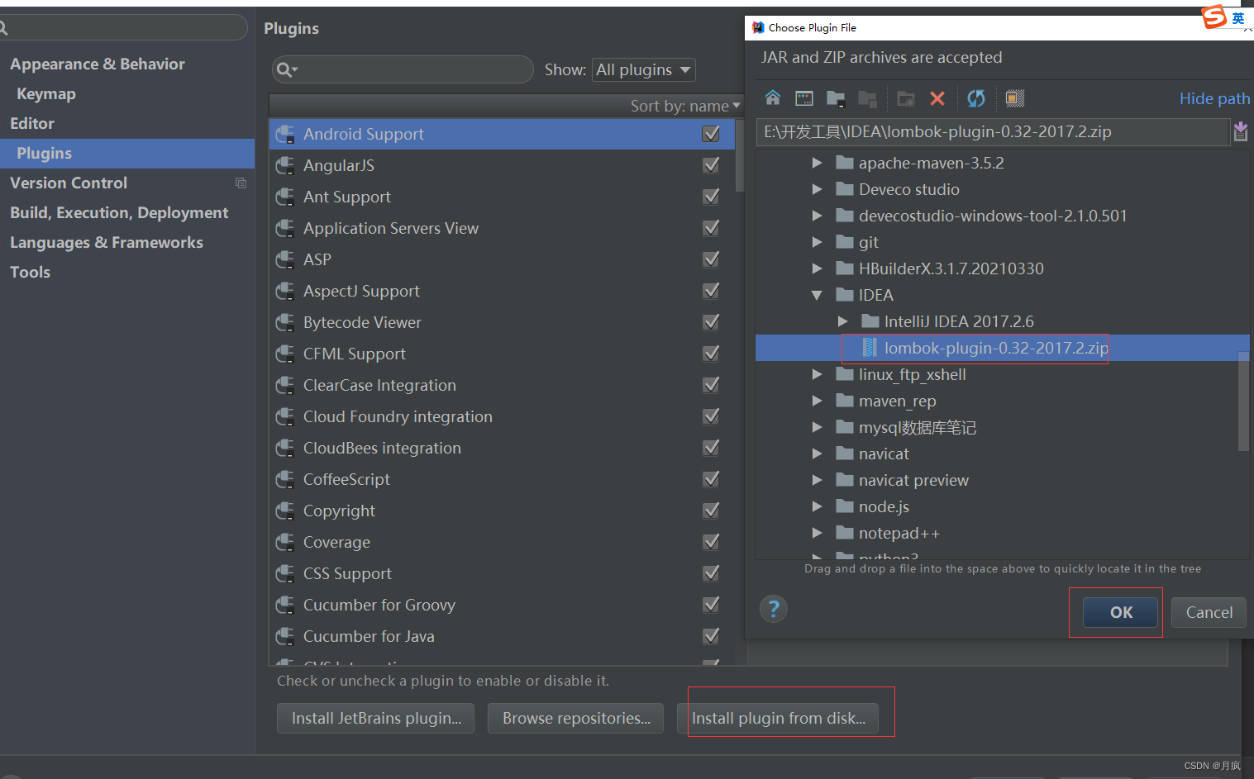Viewport: 1254px width, 779px height.
Task: Open the Keymap settings page
Action: pos(46,94)
